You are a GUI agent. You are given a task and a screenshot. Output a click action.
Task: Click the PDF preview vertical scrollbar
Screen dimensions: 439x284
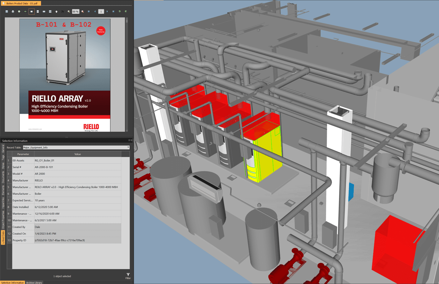tap(127, 74)
